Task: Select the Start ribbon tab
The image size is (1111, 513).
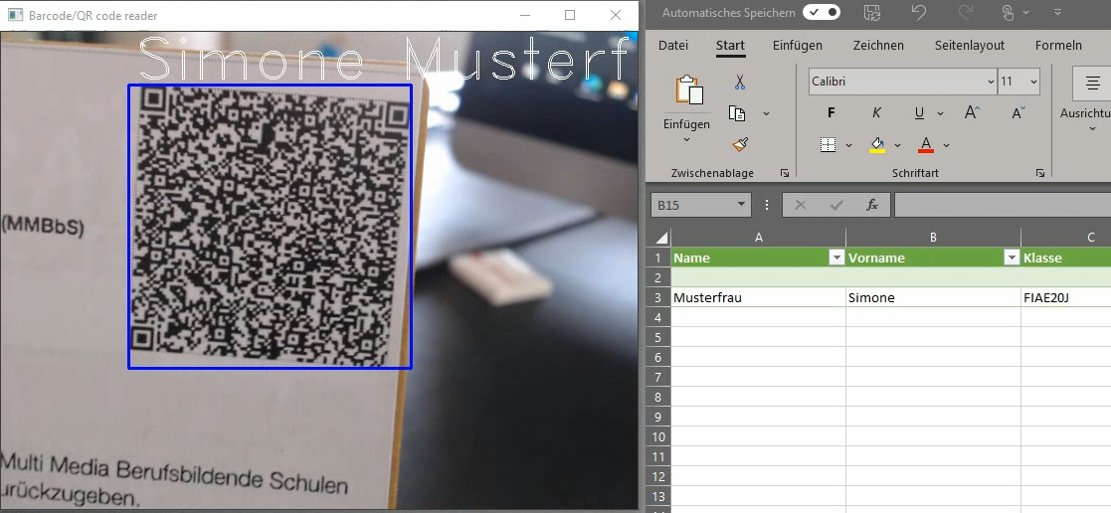Action: click(730, 46)
